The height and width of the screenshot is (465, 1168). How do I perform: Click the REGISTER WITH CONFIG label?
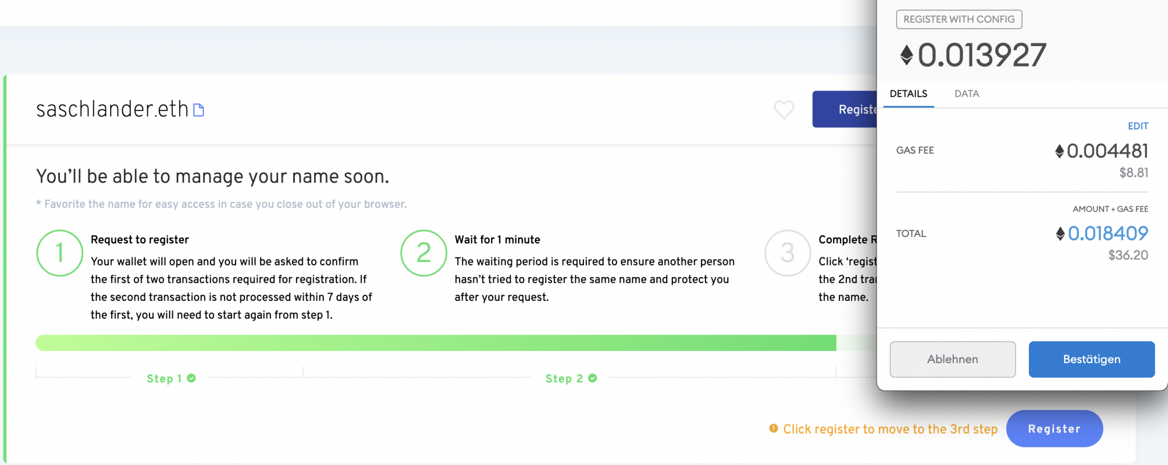[959, 19]
